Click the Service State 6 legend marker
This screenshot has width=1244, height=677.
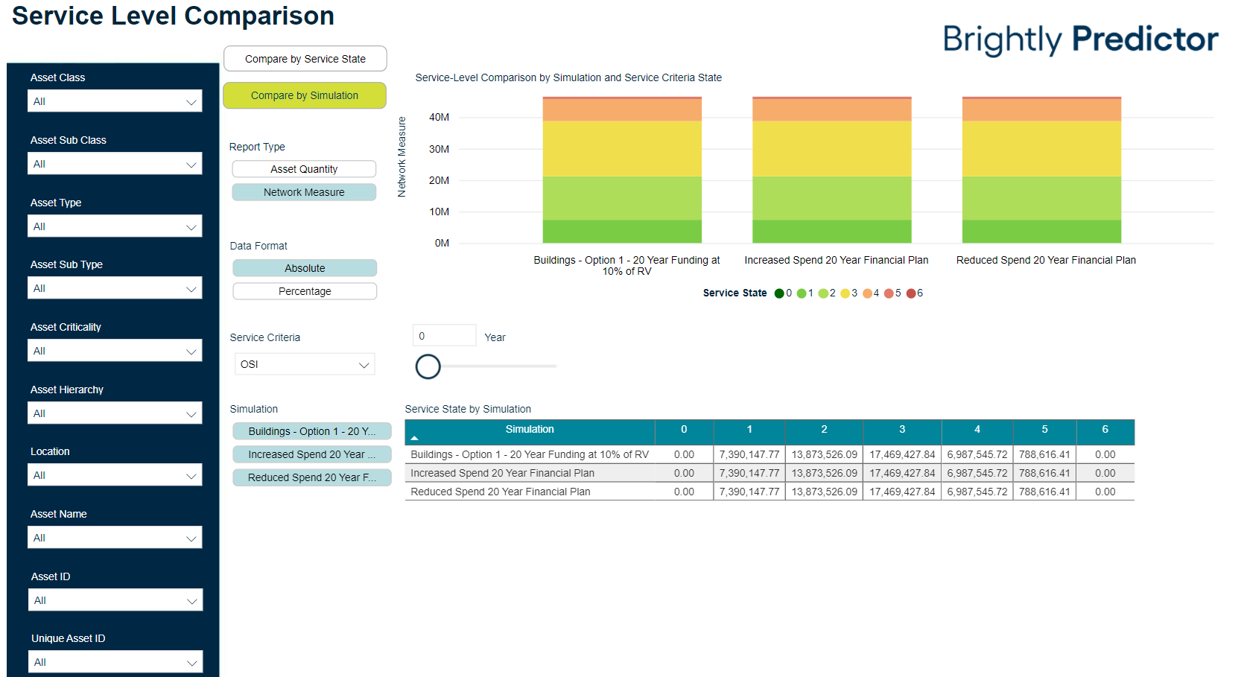(x=910, y=293)
